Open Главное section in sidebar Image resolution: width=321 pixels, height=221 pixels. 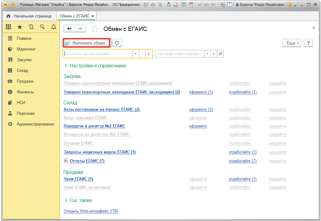(x=24, y=38)
